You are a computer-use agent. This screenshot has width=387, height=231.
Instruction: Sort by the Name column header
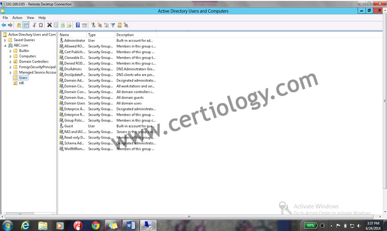73,35
